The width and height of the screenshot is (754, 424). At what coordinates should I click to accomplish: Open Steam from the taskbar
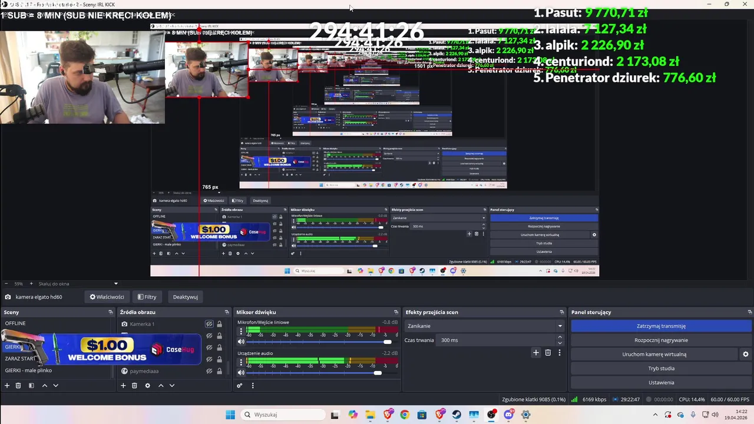click(x=457, y=415)
